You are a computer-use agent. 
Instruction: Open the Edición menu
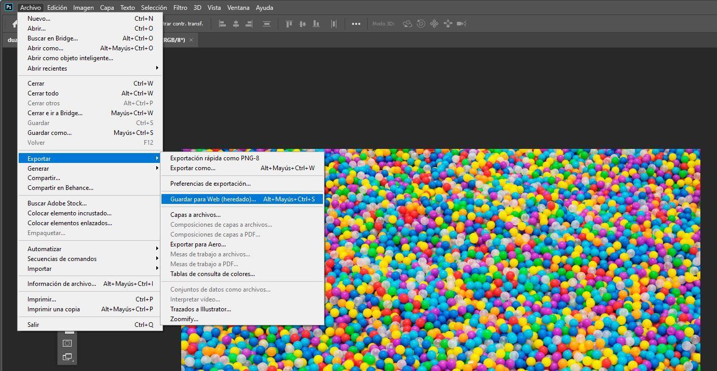(x=57, y=8)
